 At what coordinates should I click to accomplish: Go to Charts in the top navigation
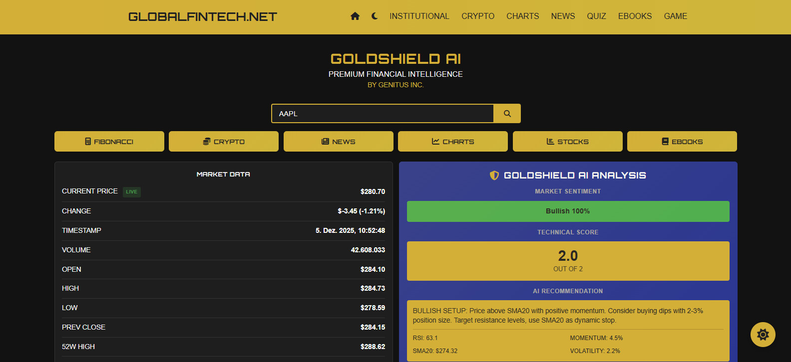523,16
